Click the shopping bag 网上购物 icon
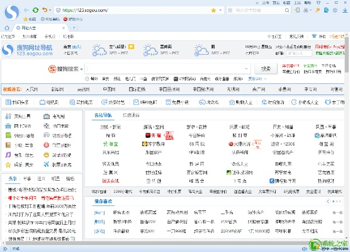The image size is (350, 252). coord(8,126)
